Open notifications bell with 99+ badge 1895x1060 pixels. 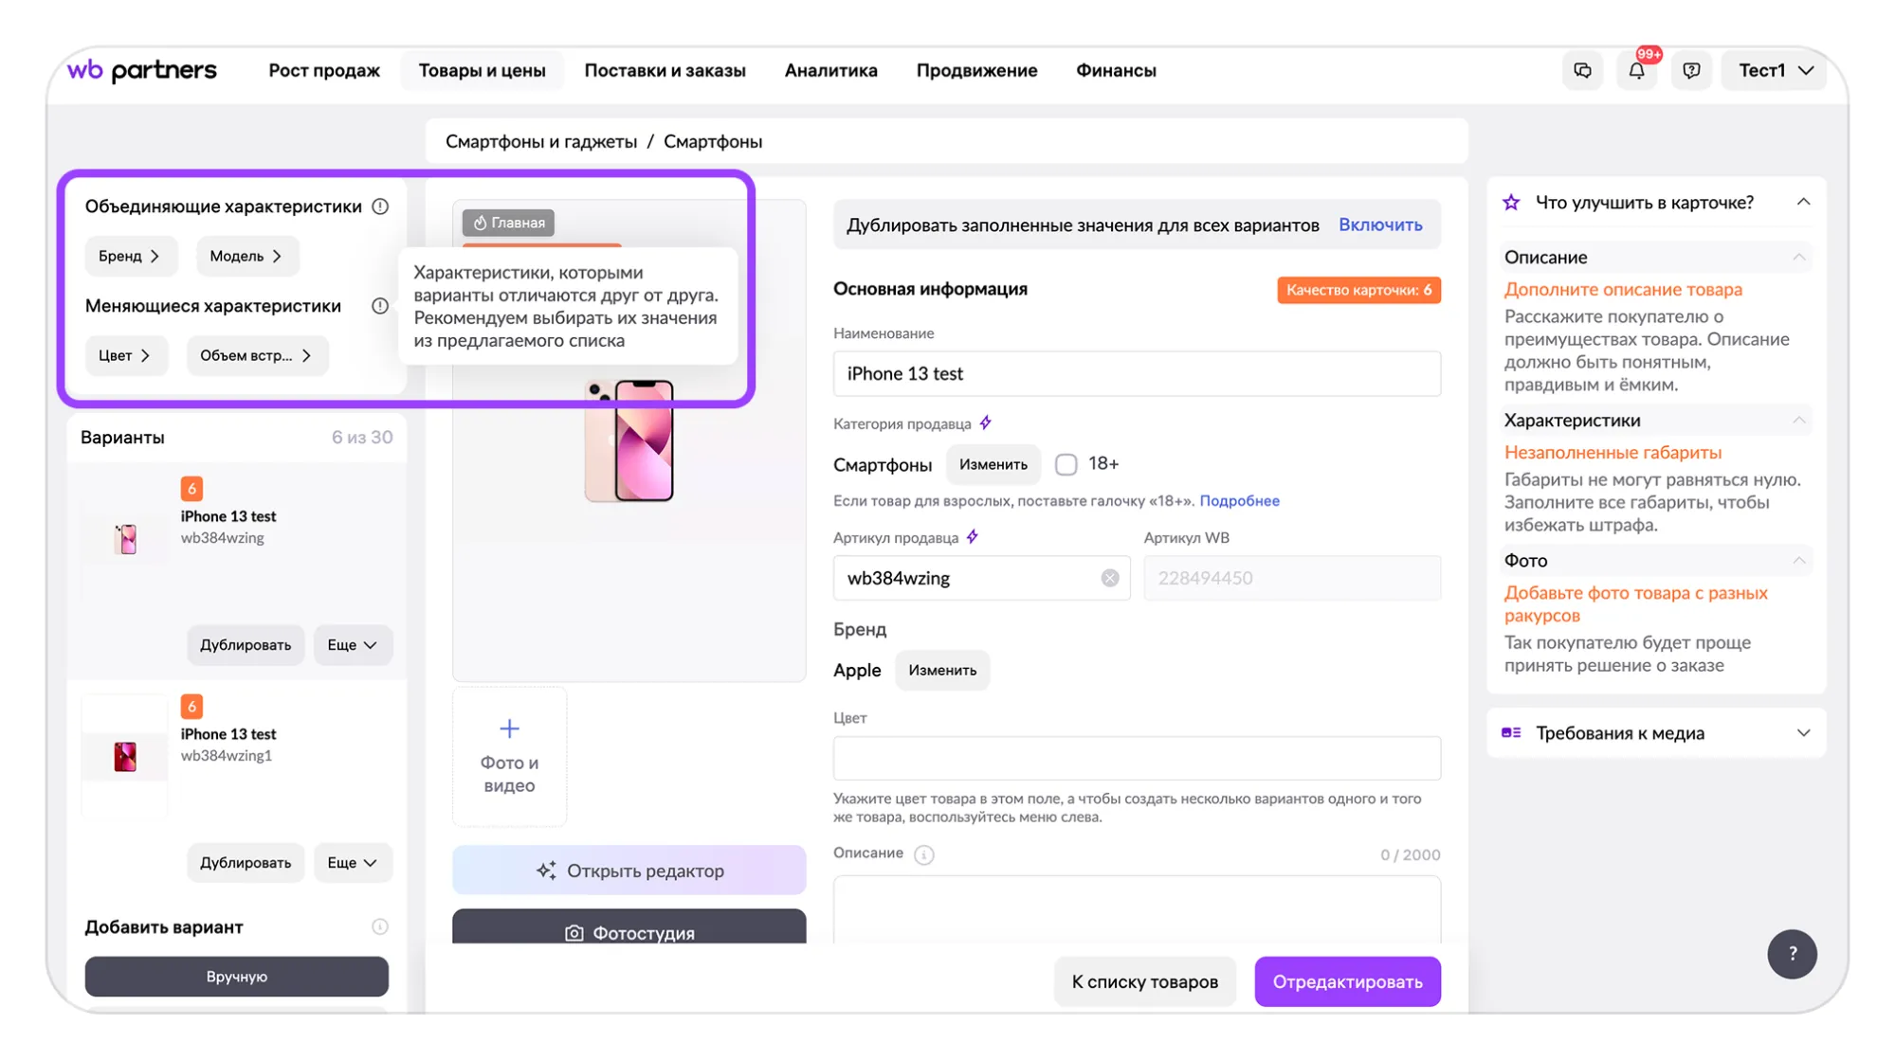(x=1636, y=70)
